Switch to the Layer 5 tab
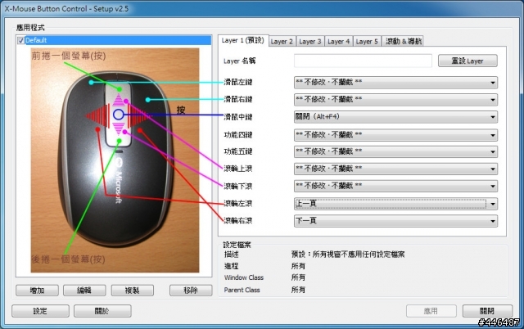Image resolution: width=524 pixels, height=329 pixels. [367, 42]
